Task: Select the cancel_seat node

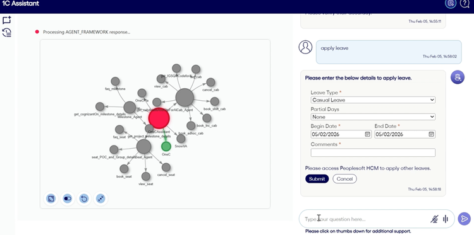Action: pos(166,167)
